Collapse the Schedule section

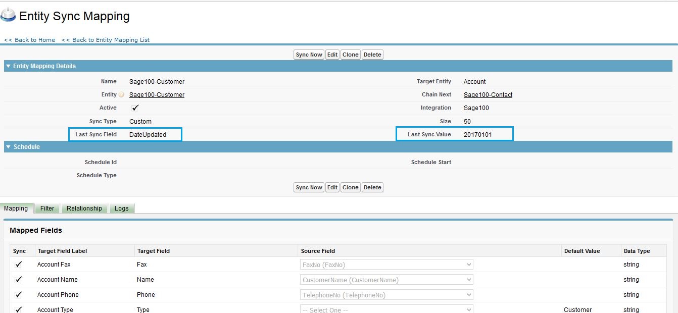click(8, 147)
